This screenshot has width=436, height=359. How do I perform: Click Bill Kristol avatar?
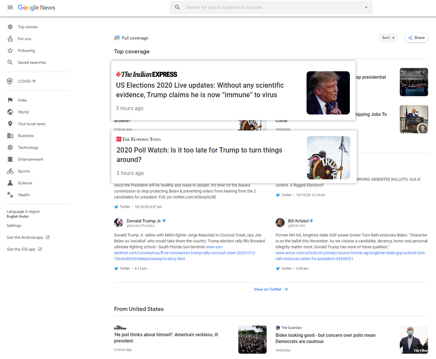coord(280,222)
